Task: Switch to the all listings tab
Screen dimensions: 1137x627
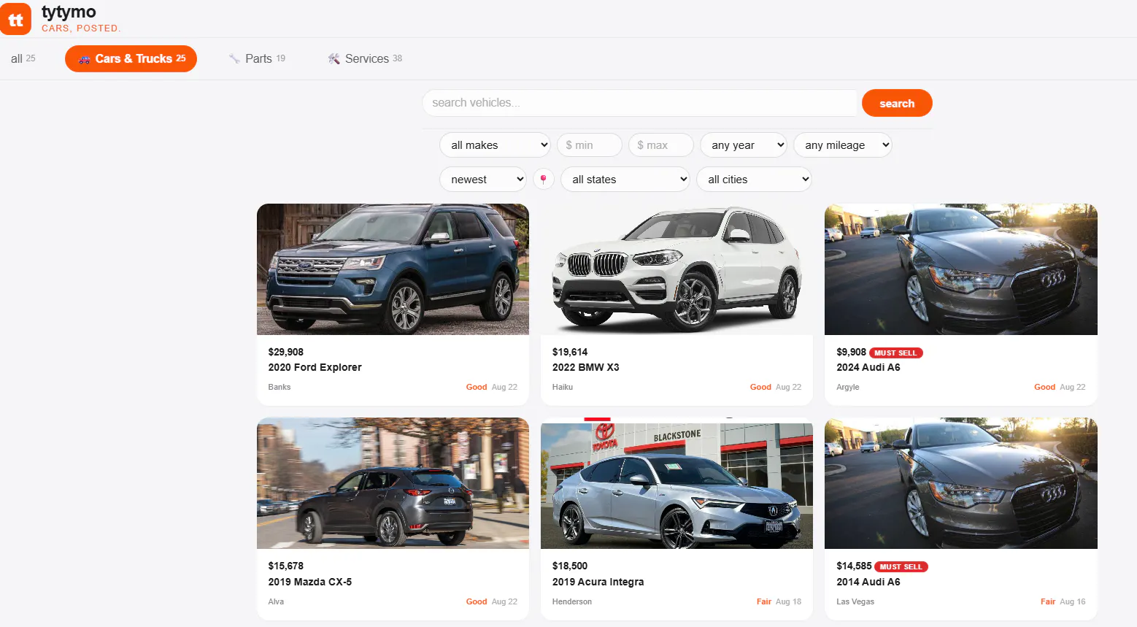Action: [x=23, y=58]
